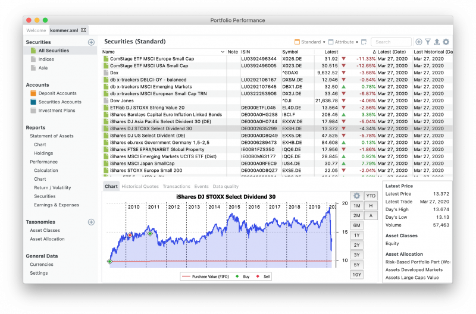Select the Chart tab in details pane

pyautogui.click(x=111, y=186)
